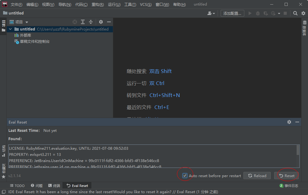
Task: Click the 双击 Shift search hint
Action: click(x=160, y=71)
